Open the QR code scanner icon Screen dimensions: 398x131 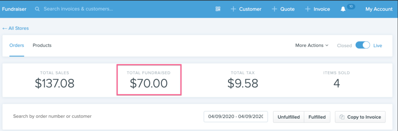pyautogui.click(x=218, y=9)
